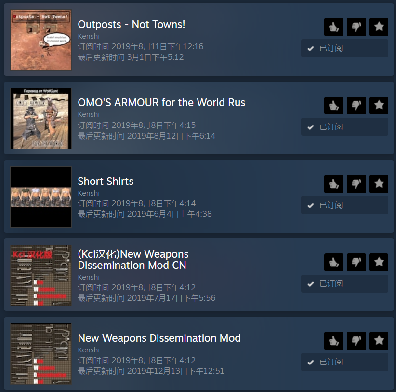This screenshot has width=396, height=392.
Task: Thumbs up New Weapons Dissemination Mod
Action: coord(334,341)
